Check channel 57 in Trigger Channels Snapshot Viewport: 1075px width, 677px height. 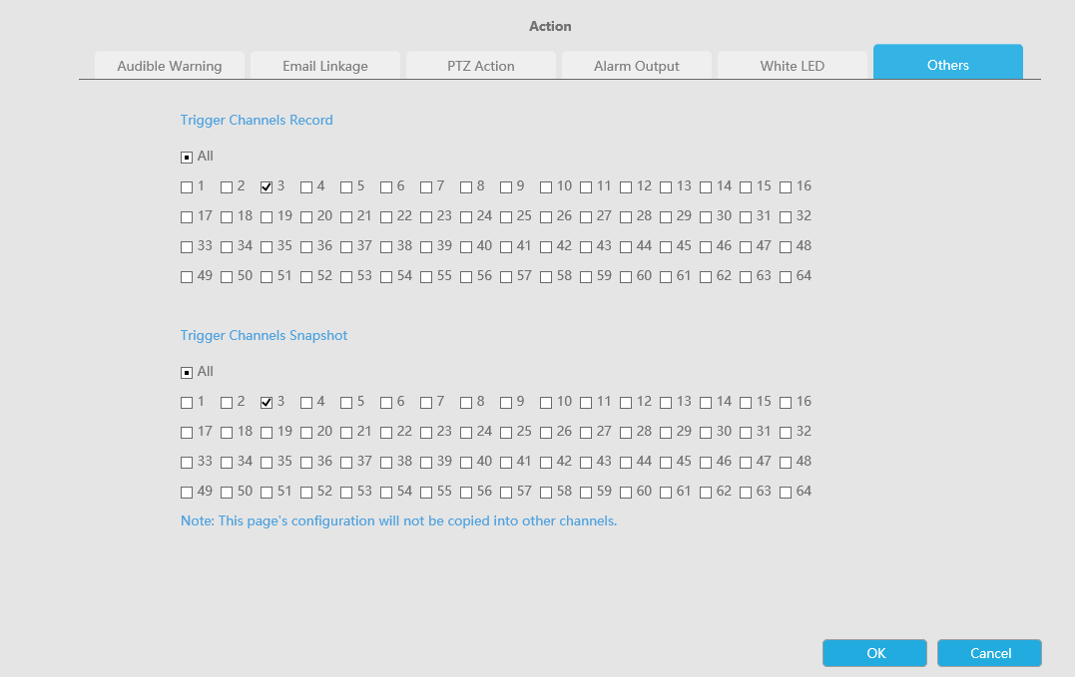tap(506, 493)
